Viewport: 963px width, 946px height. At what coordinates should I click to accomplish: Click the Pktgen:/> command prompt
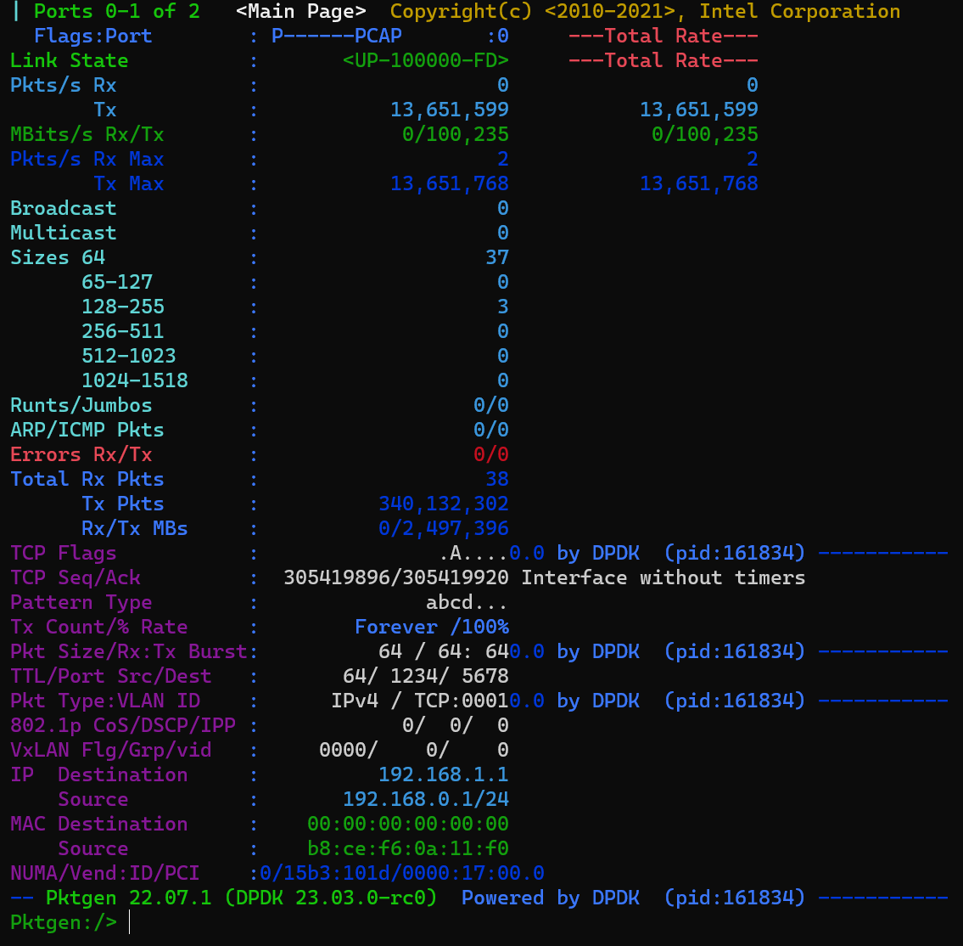(64, 921)
